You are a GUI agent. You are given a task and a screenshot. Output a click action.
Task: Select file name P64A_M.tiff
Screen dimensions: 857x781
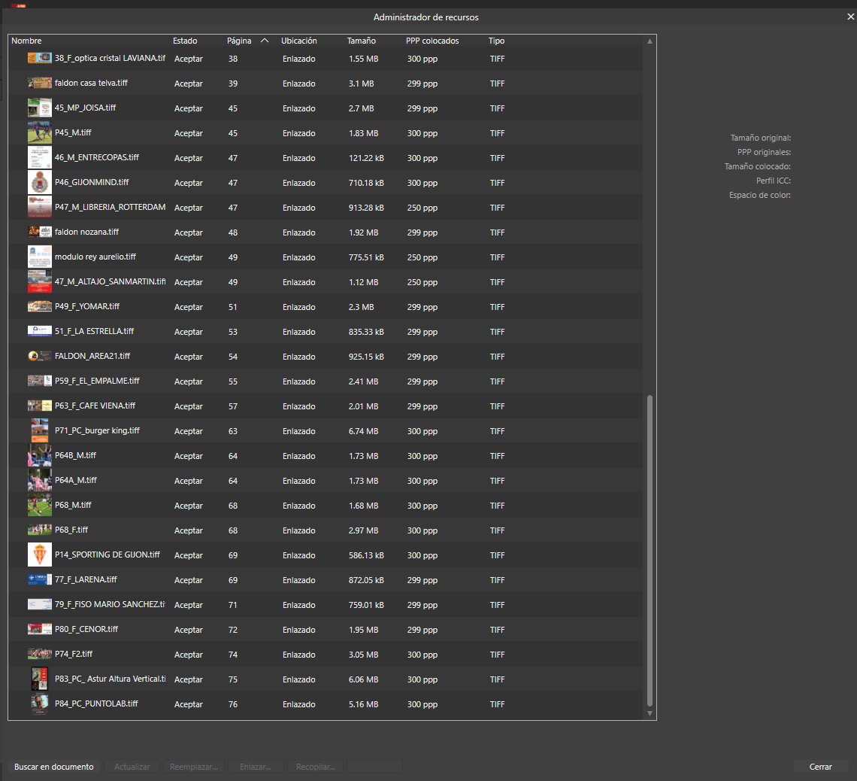point(75,480)
